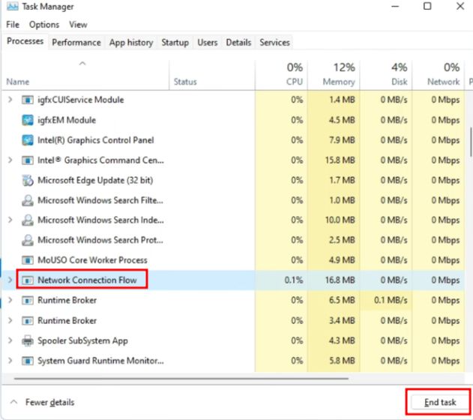Sort by the Status column header

click(212, 75)
